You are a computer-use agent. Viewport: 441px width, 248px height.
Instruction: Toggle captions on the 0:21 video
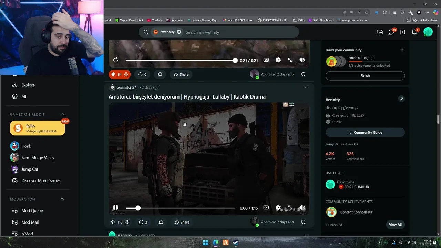pyautogui.click(x=266, y=60)
